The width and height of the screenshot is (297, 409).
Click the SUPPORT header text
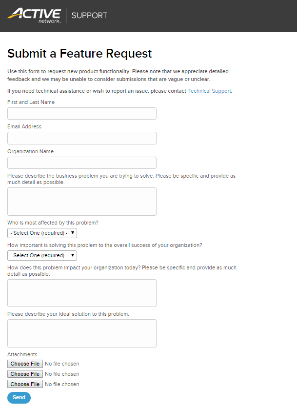pos(89,15)
